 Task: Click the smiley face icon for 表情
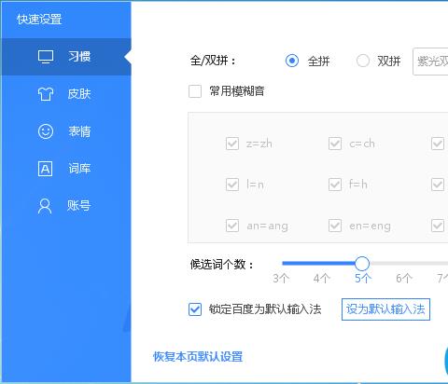46,131
